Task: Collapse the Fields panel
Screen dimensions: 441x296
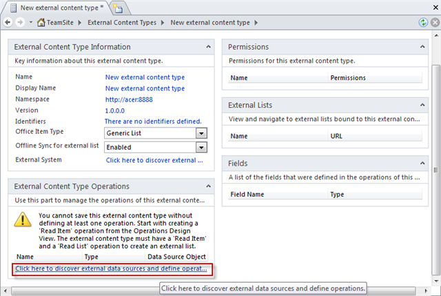Action: pyautogui.click(x=422, y=164)
